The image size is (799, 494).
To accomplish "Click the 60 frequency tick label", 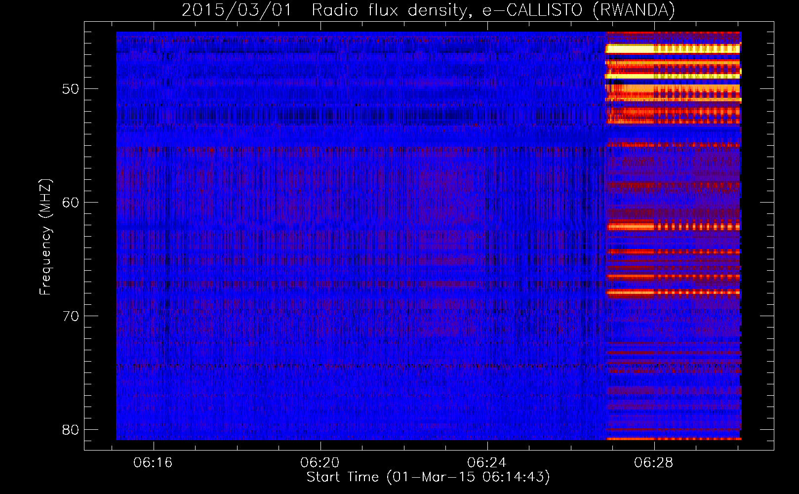I will coord(72,203).
